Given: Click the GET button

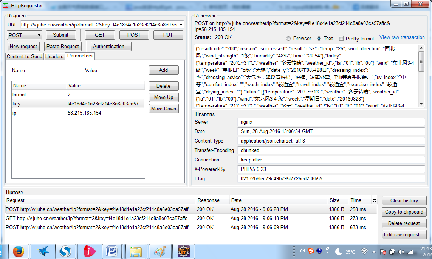Looking at the screenshot, I should [100, 35].
